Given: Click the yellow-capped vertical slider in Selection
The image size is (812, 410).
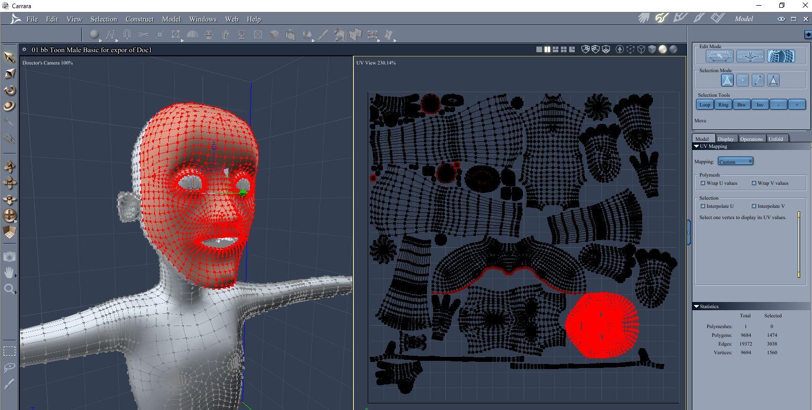Looking at the screenshot, I should (x=799, y=245).
